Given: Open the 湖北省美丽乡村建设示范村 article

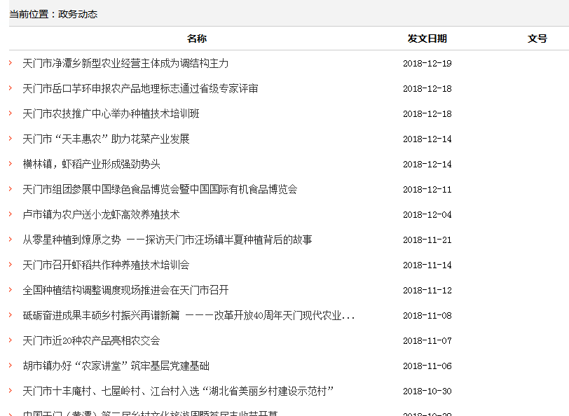Looking at the screenshot, I should pyautogui.click(x=178, y=391).
